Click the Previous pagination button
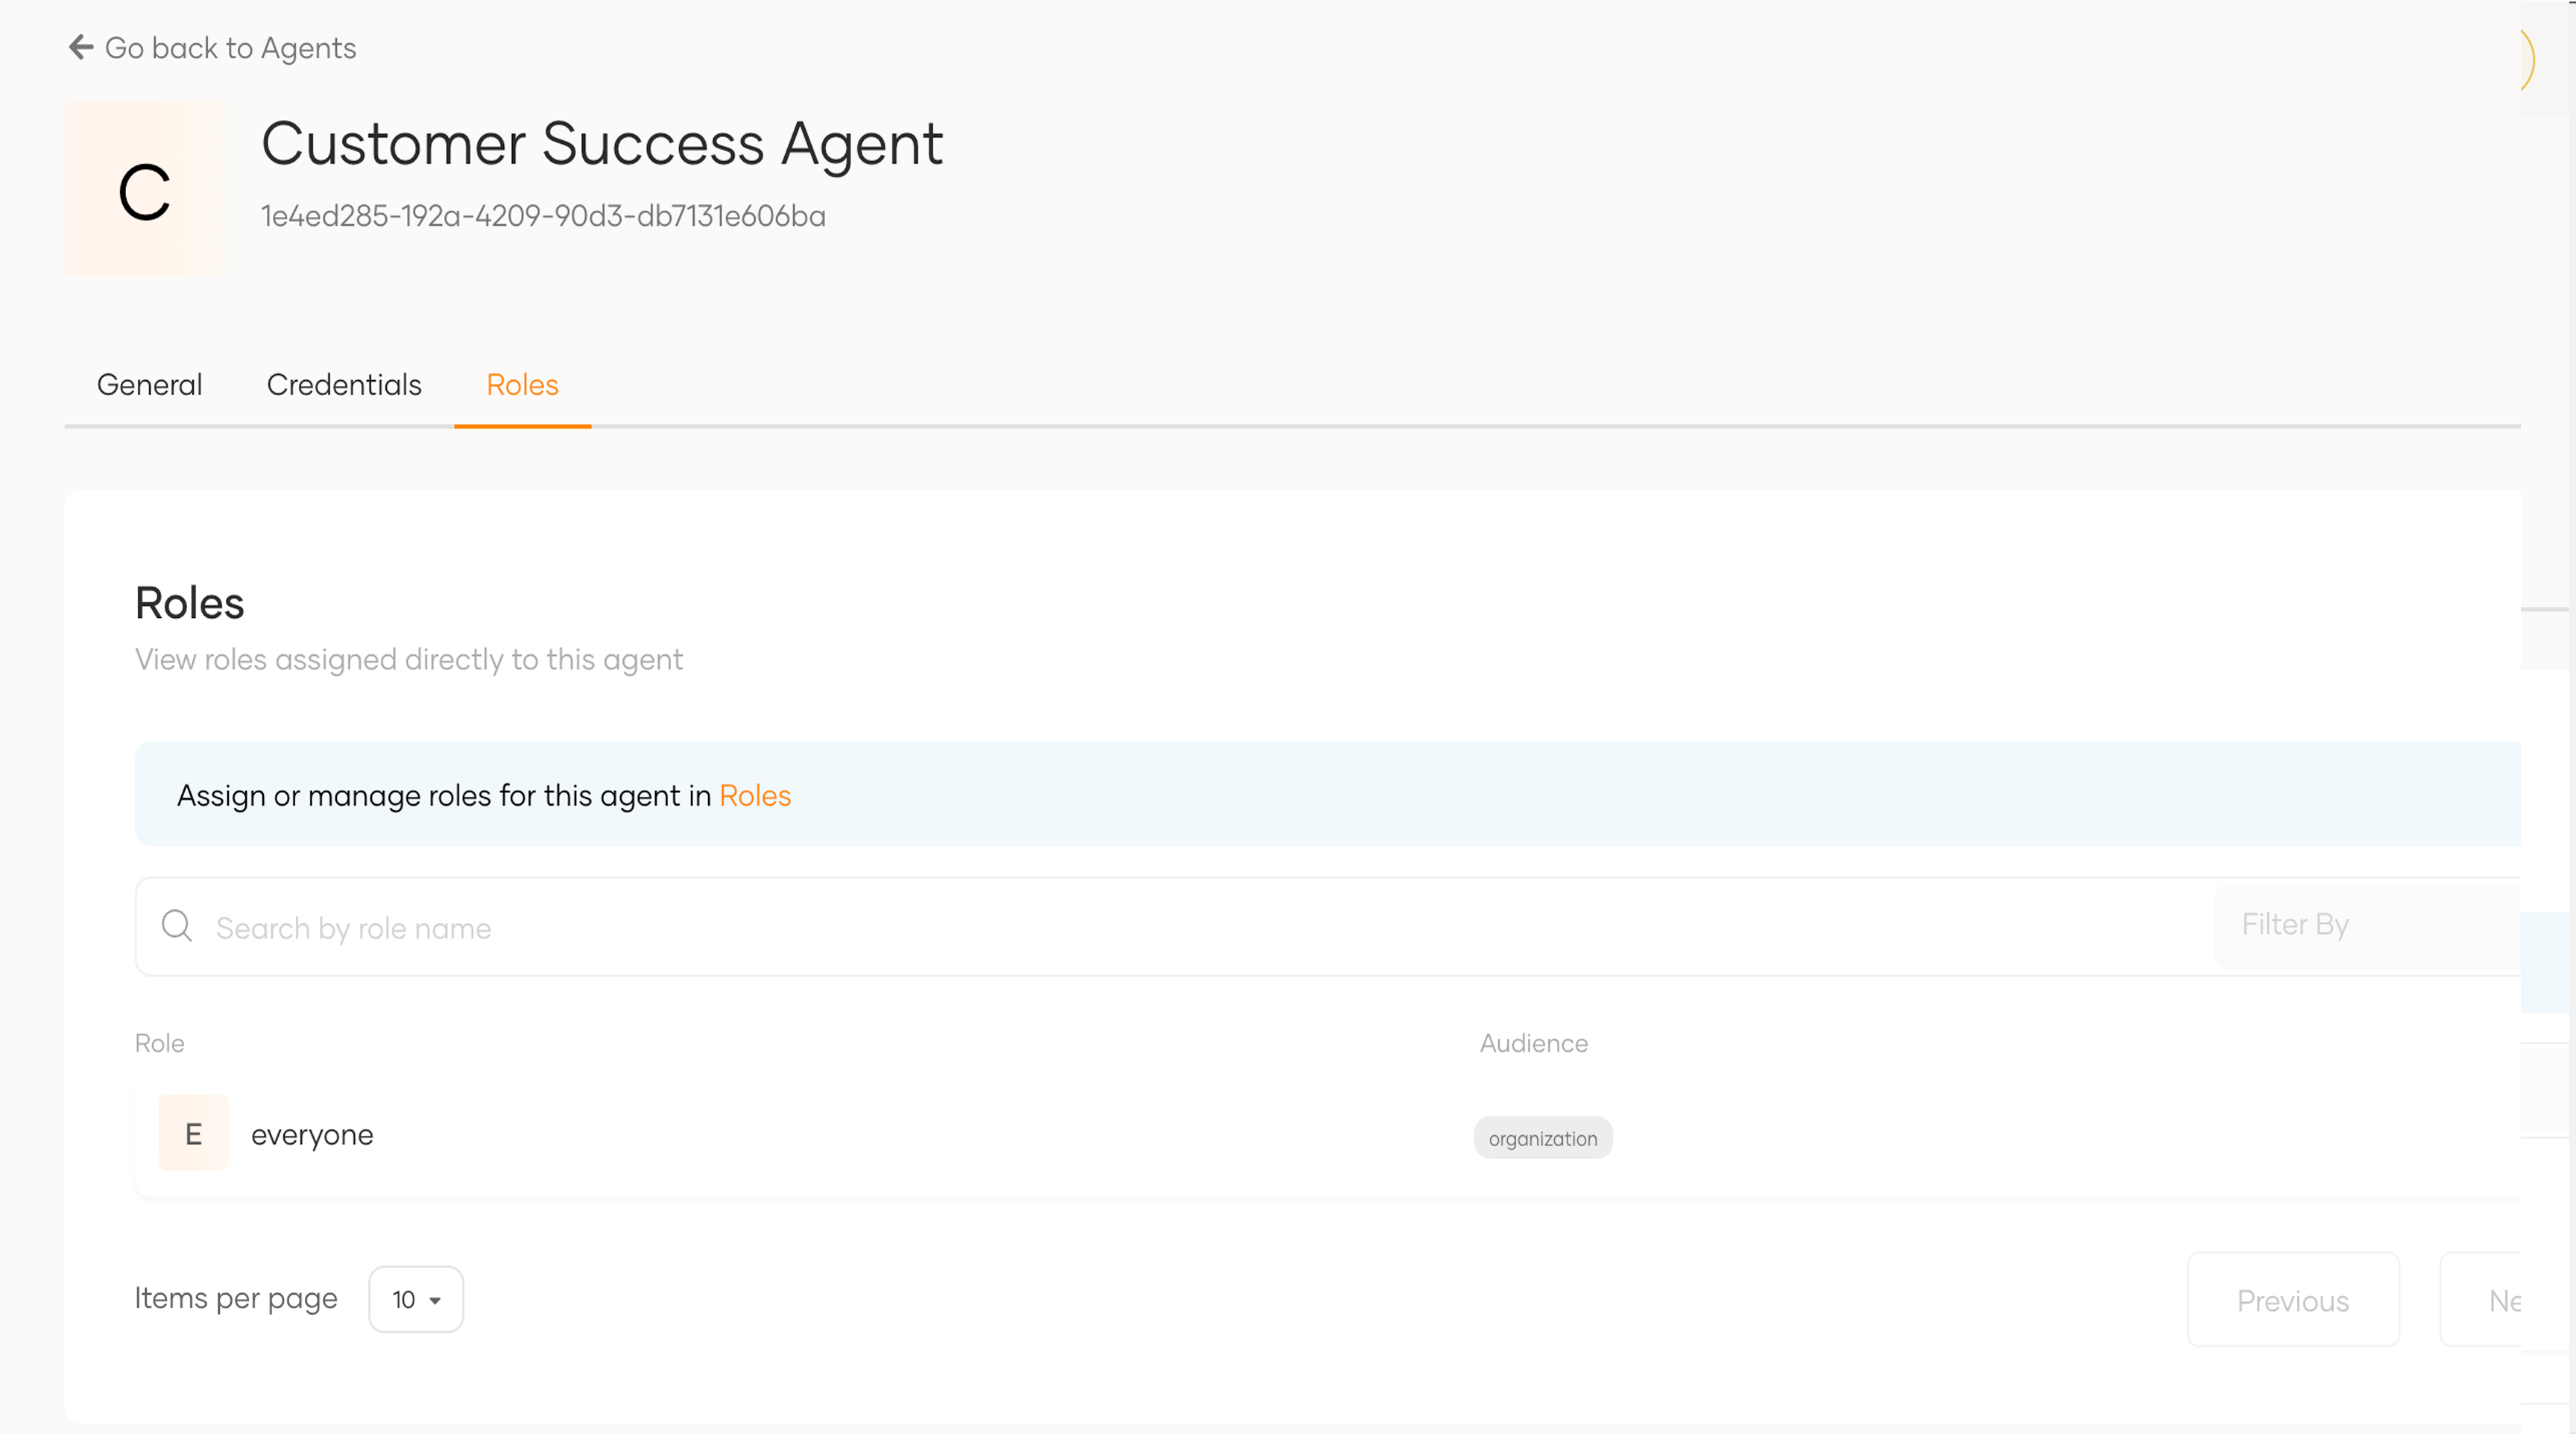This screenshot has height=1434, width=2576. (x=2293, y=1298)
